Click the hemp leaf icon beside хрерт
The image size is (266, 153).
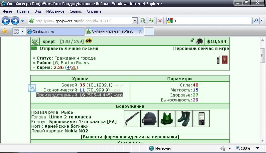point(35,41)
